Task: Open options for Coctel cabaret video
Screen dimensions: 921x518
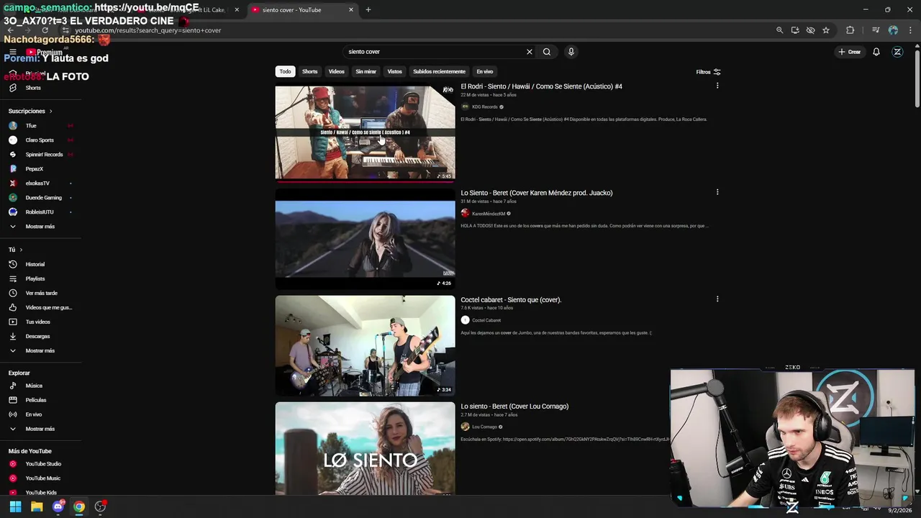Action: click(x=717, y=299)
